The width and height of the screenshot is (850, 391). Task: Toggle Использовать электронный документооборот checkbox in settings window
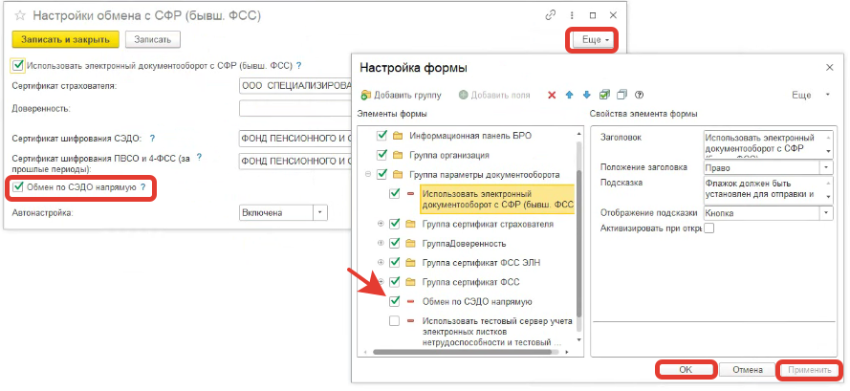pos(18,66)
